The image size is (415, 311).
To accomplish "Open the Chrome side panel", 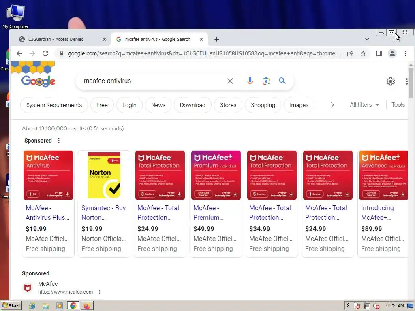I will (x=379, y=54).
